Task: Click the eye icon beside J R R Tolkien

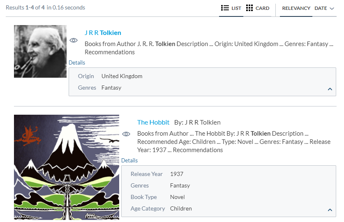Action: point(74,40)
